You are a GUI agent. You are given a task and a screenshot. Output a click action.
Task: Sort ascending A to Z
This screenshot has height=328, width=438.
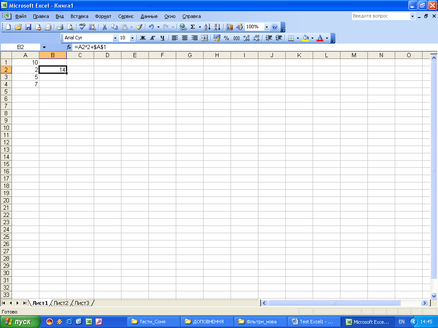(207, 27)
